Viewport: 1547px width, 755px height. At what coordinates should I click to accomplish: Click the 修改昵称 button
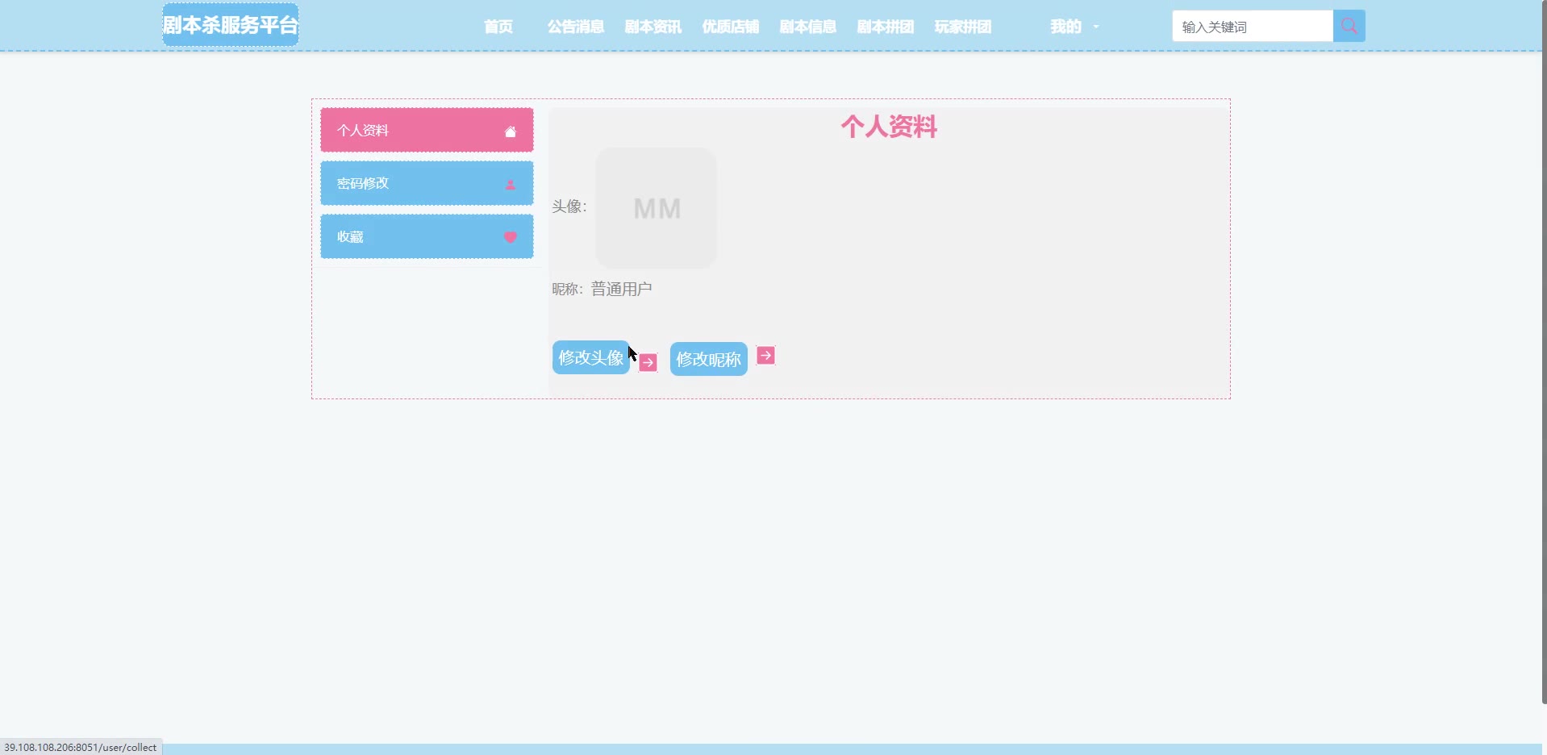pyautogui.click(x=709, y=359)
